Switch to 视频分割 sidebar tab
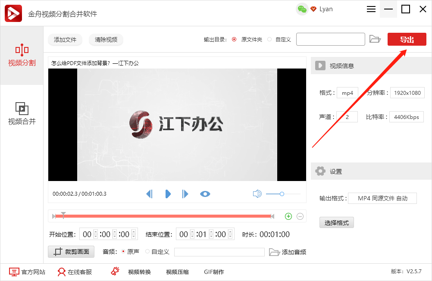The width and height of the screenshot is (432, 281). click(x=22, y=55)
